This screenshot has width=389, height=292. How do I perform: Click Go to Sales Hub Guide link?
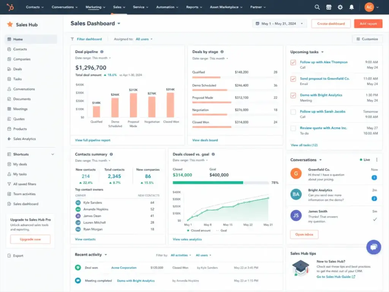coord(336,277)
